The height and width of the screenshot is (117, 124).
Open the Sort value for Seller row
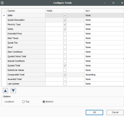pyautogui.click(x=104, y=15)
